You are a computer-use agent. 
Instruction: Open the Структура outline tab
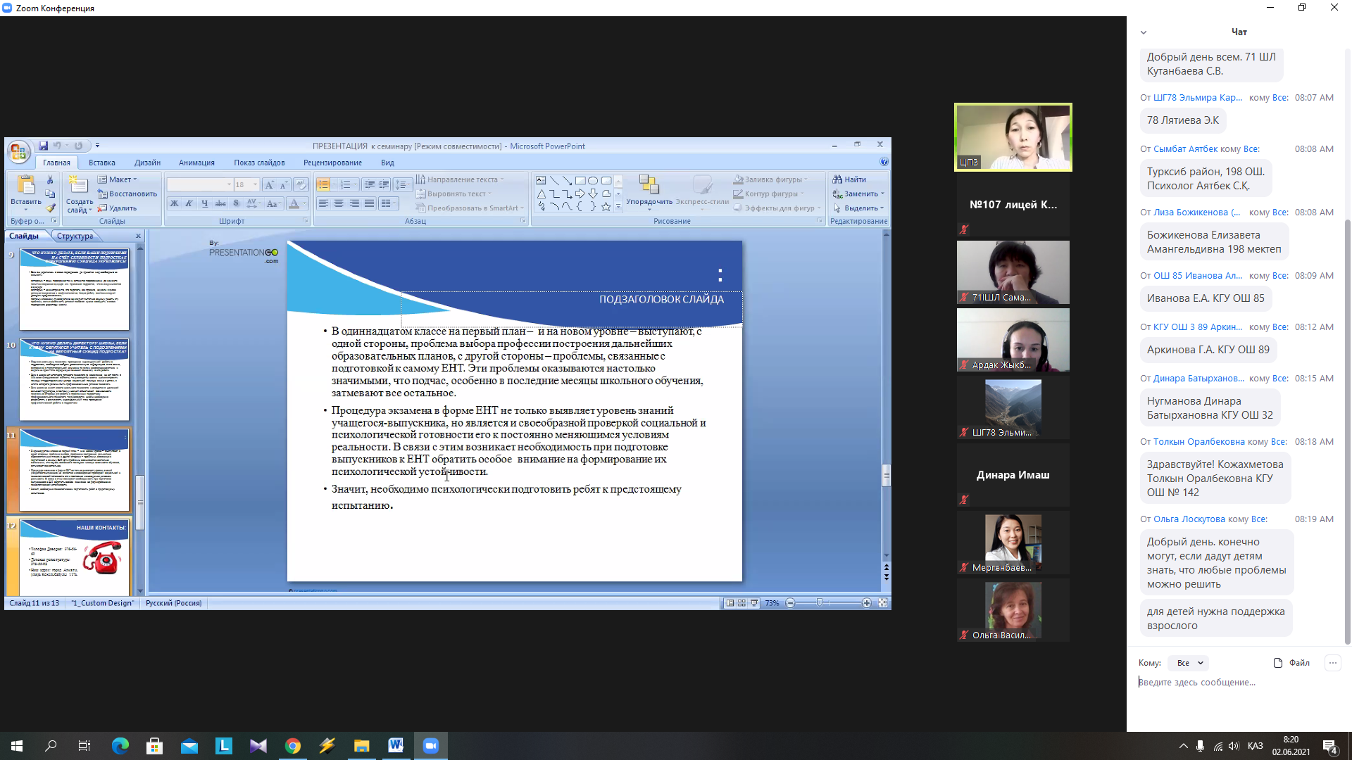pos(75,236)
